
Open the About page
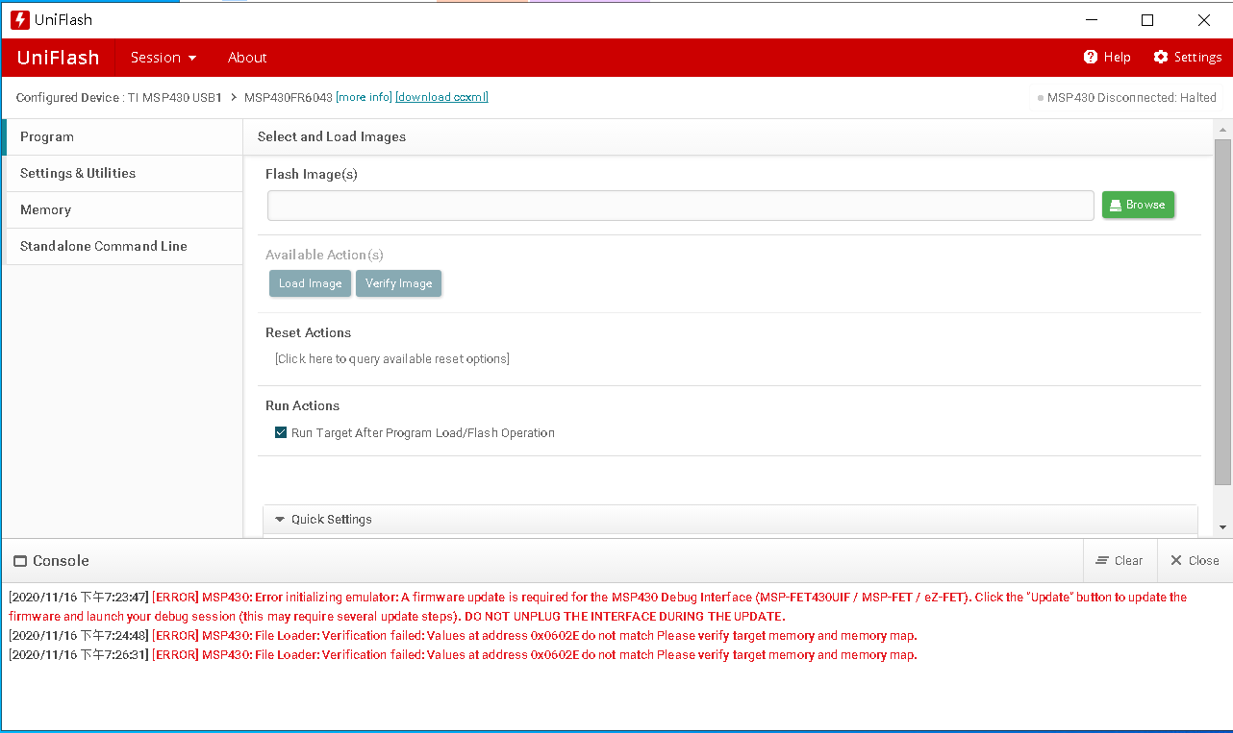point(247,58)
